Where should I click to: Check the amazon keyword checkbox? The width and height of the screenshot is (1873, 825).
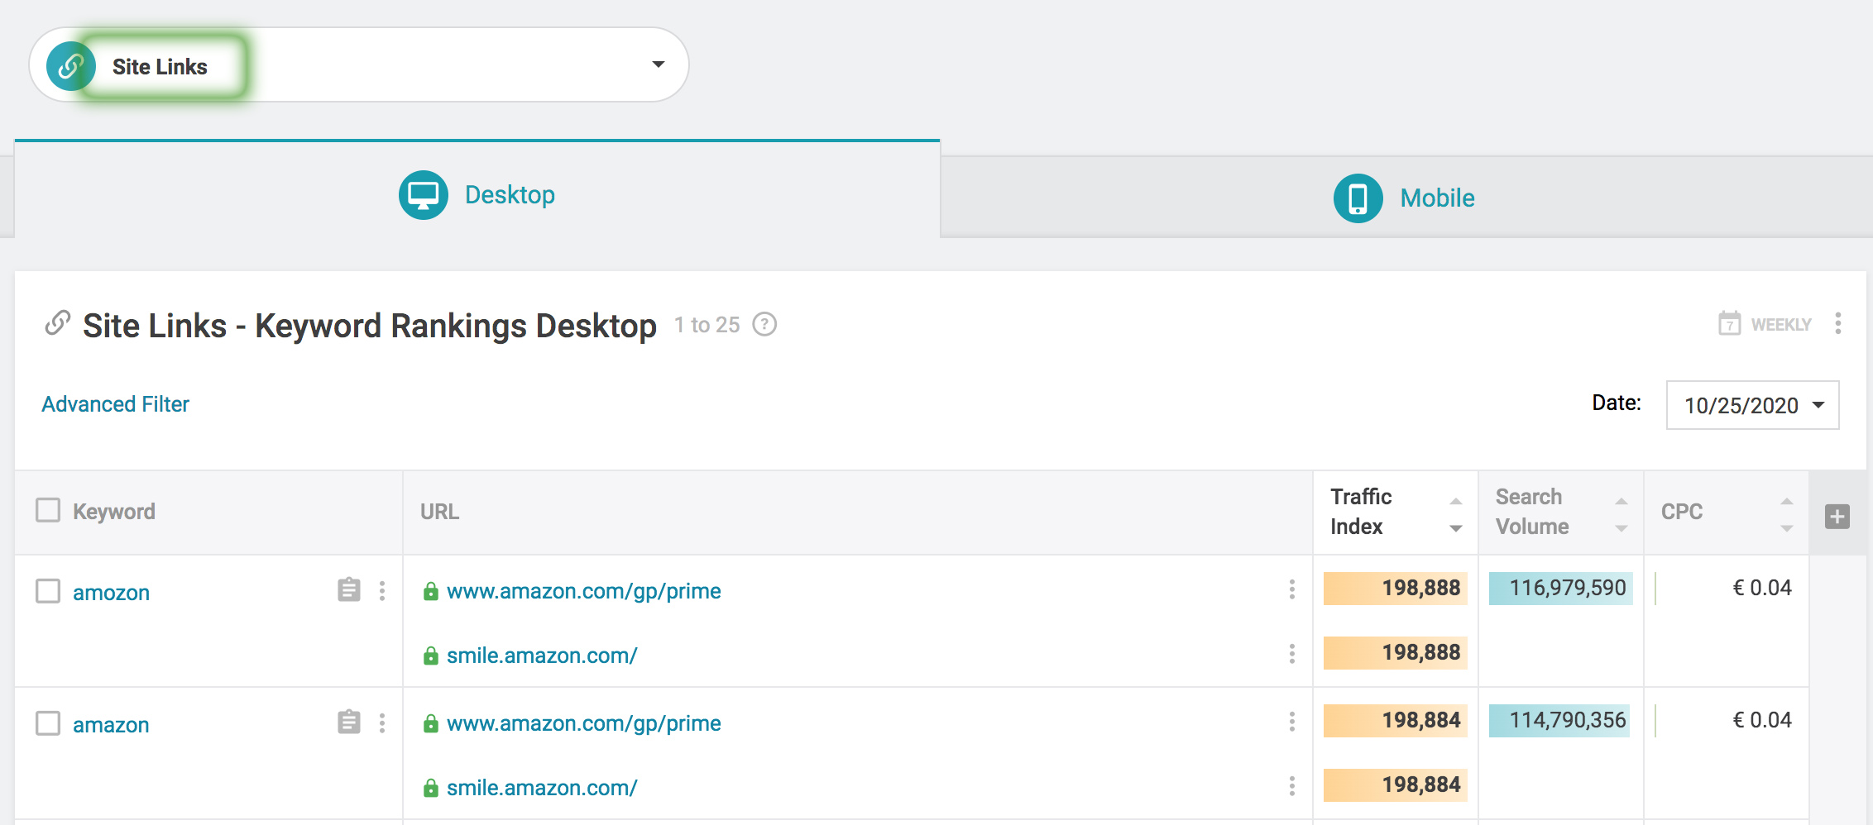48,723
